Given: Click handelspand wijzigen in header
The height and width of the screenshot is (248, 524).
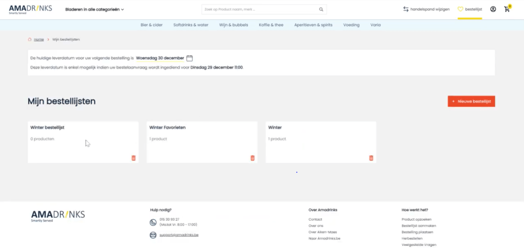Looking at the screenshot, I should coord(426,9).
